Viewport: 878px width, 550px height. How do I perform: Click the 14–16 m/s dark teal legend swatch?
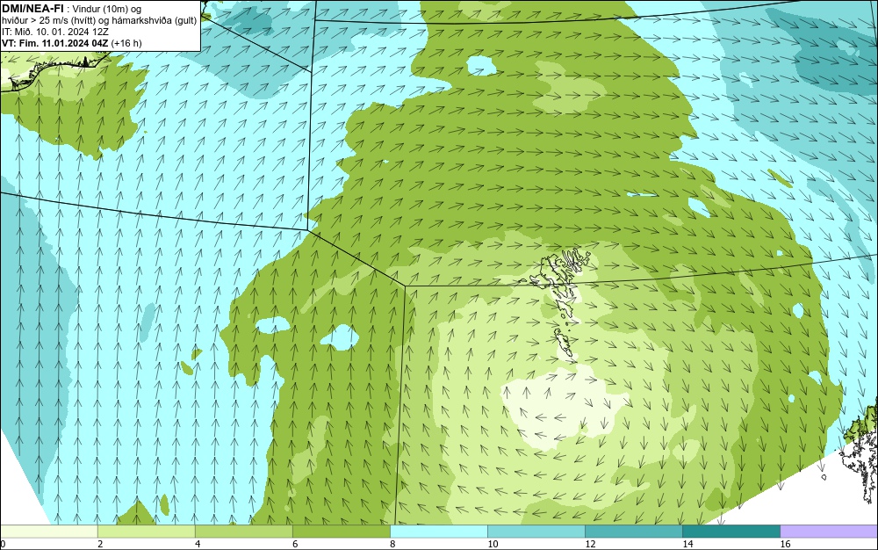tap(730, 532)
